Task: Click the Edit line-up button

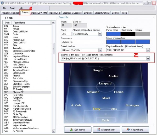Action: [x=78, y=130]
